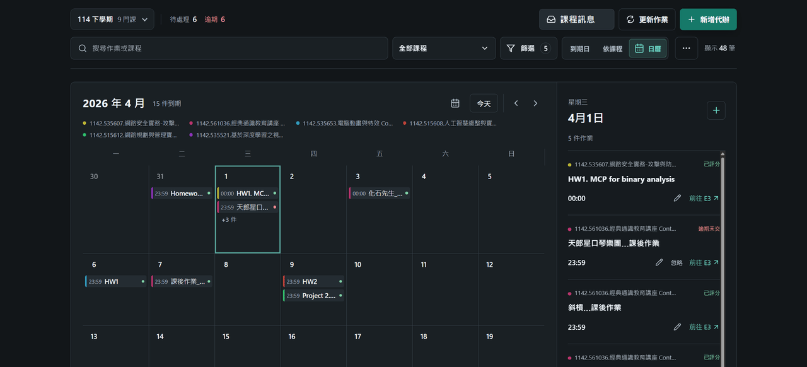Add a new to-do with 新增代辦
Image resolution: width=807 pixels, height=367 pixels.
click(x=708, y=20)
